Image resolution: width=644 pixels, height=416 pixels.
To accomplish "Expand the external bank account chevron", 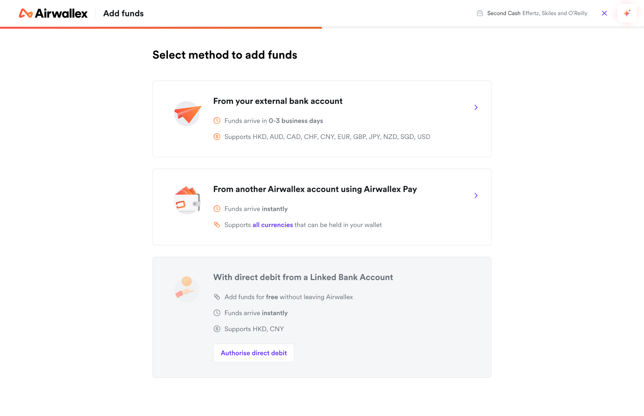I will pyautogui.click(x=476, y=108).
